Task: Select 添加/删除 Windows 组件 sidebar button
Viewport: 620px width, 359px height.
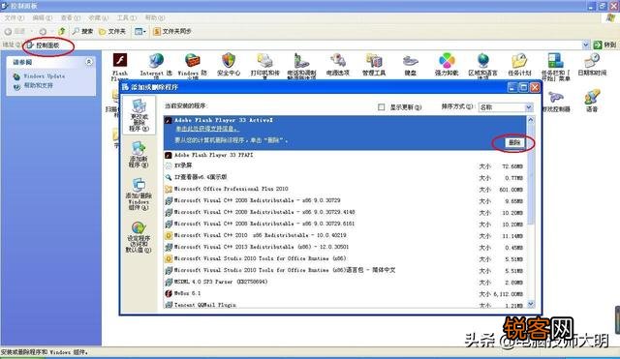Action: [x=139, y=194]
